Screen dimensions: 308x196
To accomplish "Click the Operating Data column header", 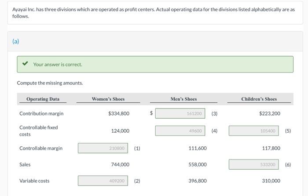I will pyautogui.click(x=43, y=99).
